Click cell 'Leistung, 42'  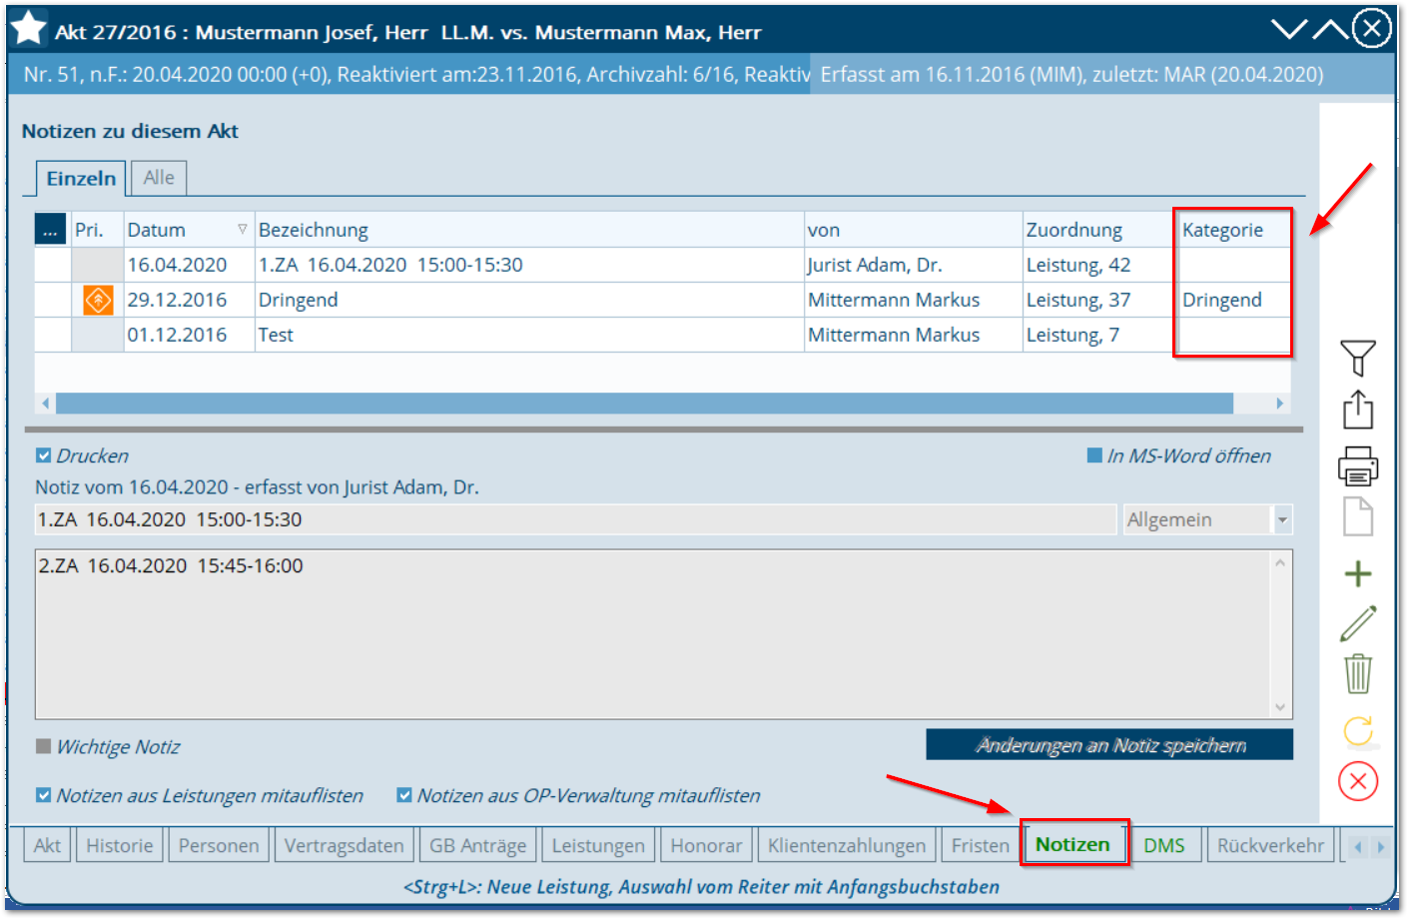[1078, 265]
